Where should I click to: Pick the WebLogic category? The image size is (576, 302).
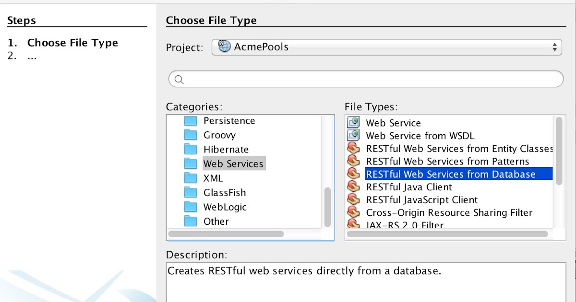click(225, 207)
